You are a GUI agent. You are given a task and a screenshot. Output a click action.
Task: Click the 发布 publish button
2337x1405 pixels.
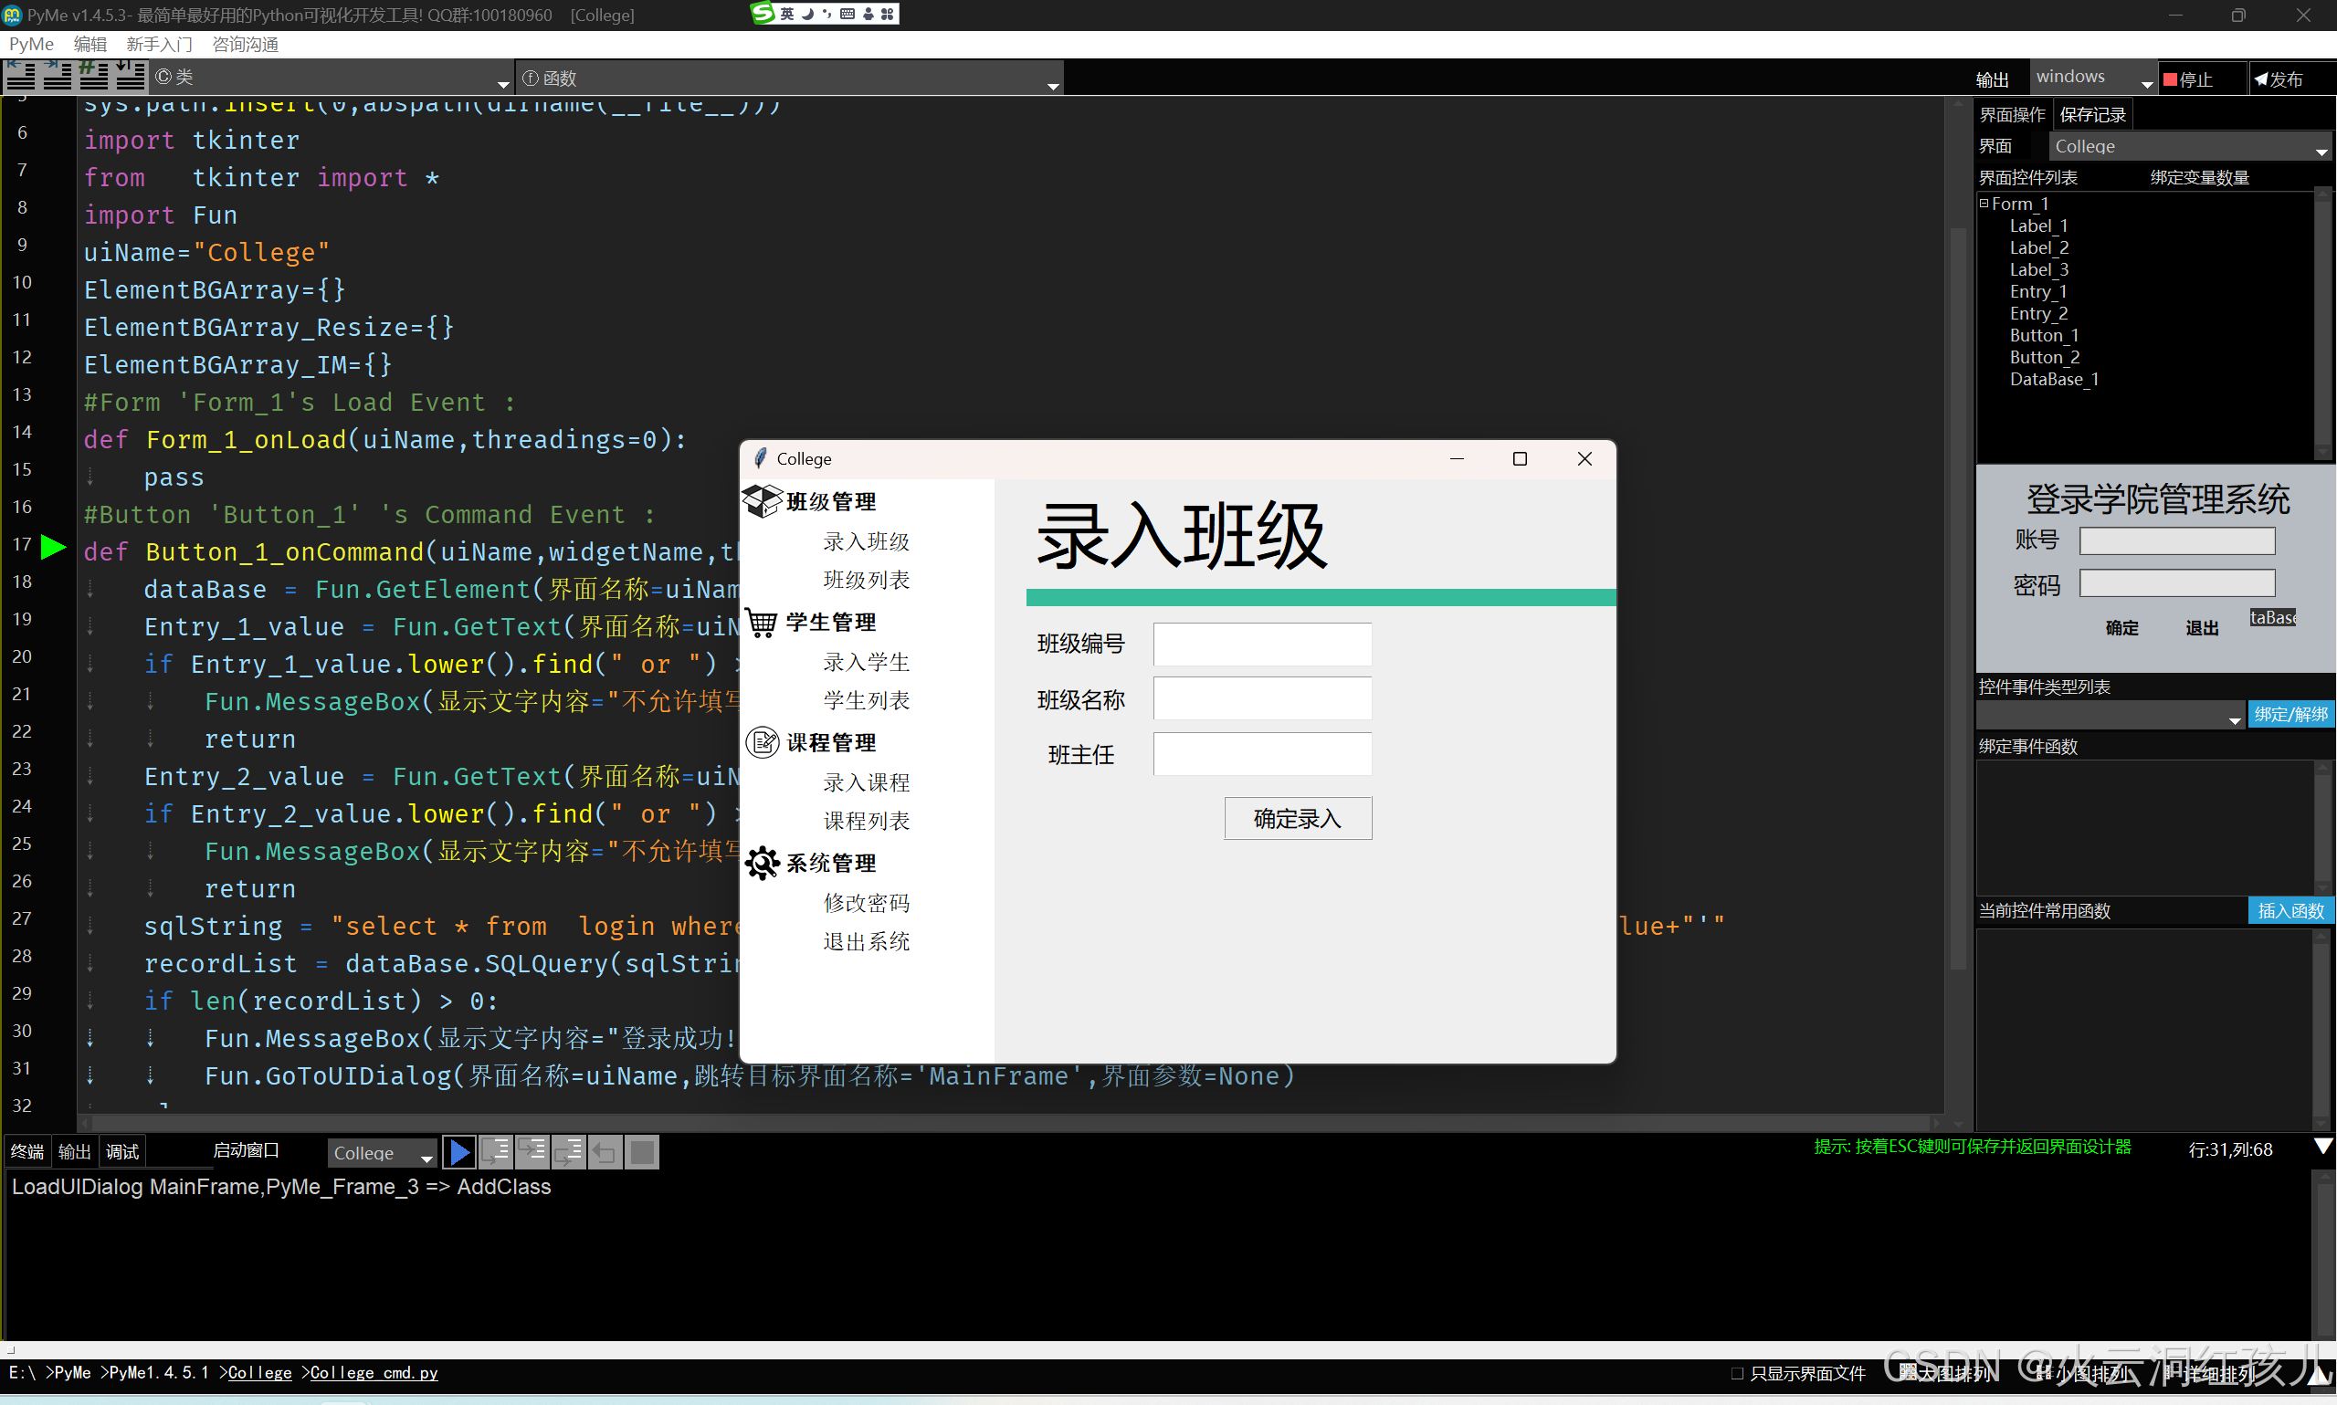point(2280,79)
